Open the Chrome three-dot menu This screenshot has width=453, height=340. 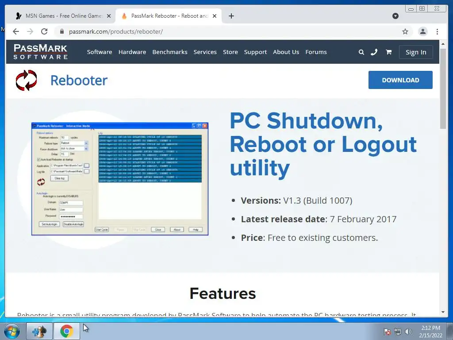tap(437, 31)
